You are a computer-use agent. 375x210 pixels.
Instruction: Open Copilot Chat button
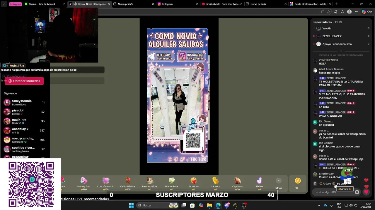click(367, 12)
